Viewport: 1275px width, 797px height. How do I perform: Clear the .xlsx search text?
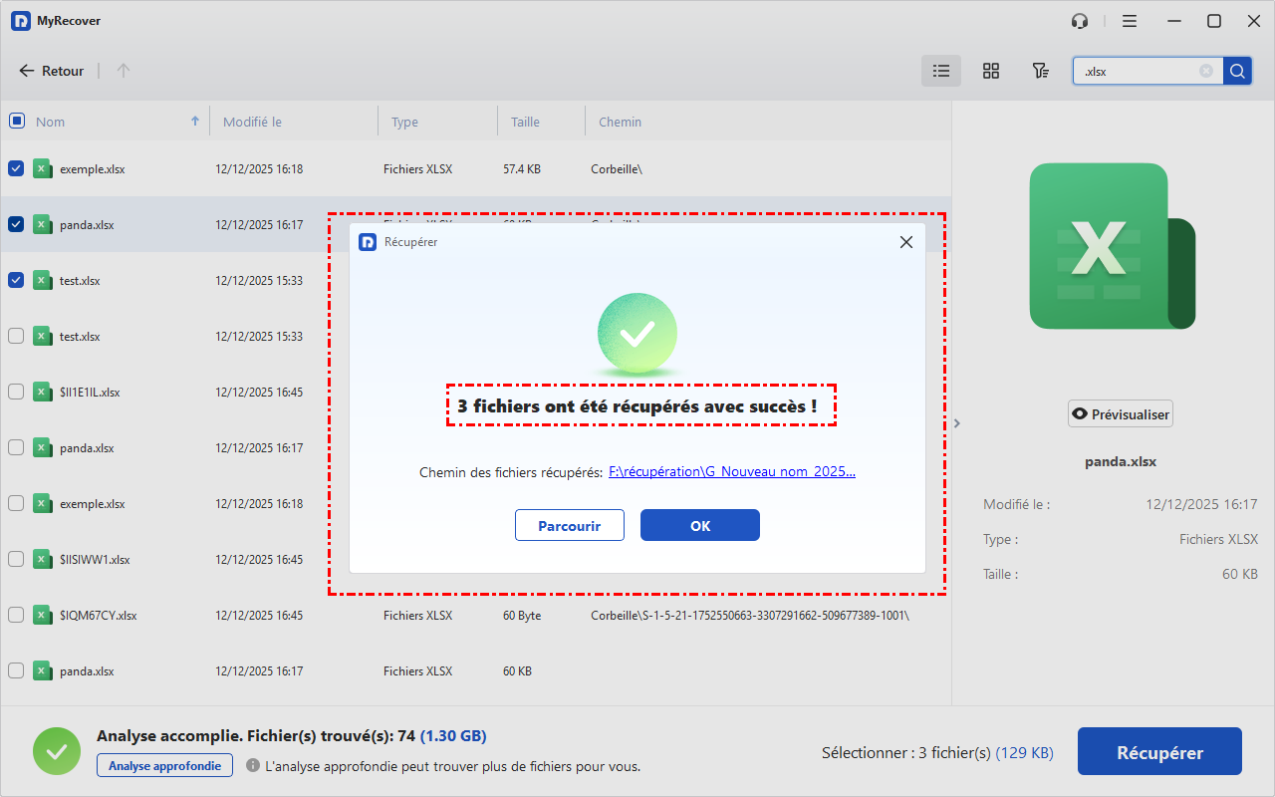[x=1206, y=71]
